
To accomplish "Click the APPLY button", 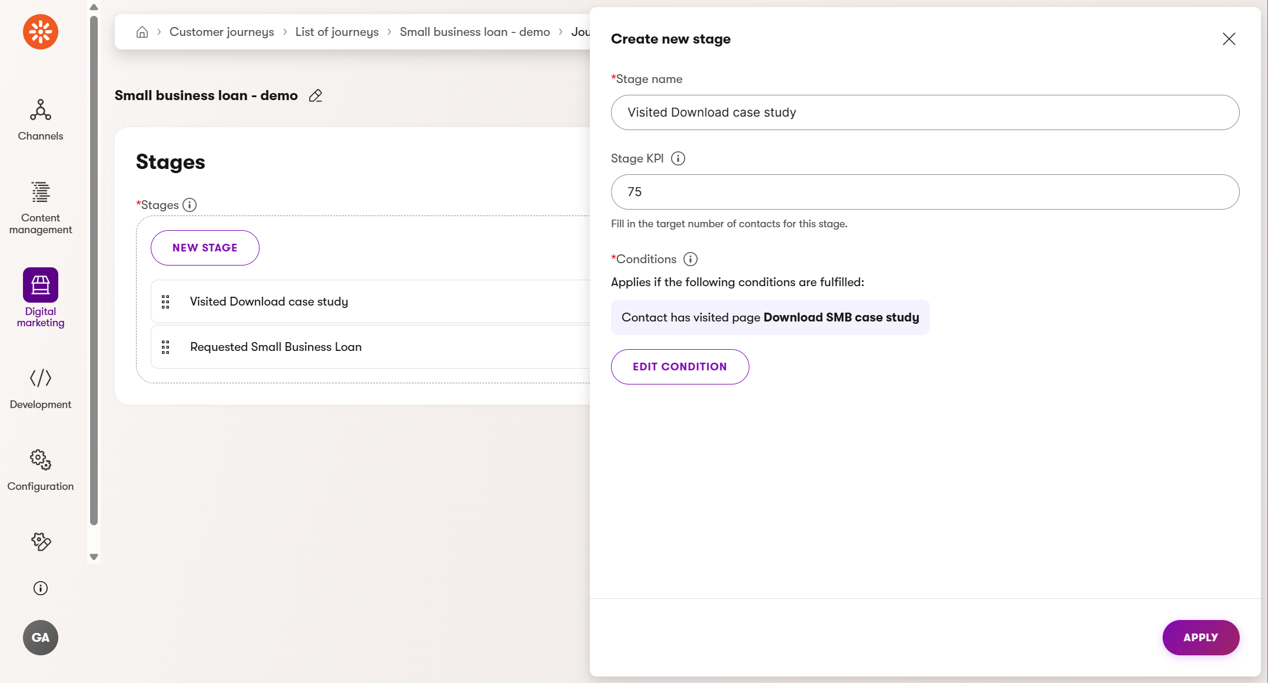I will click(1200, 637).
